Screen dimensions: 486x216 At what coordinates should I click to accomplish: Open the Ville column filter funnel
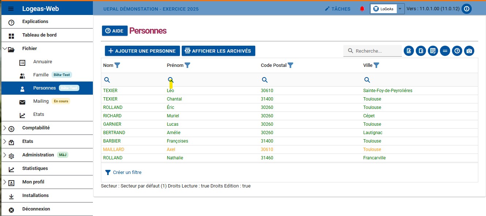[376, 65]
